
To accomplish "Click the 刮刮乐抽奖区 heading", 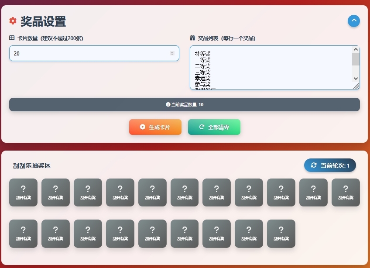I will point(32,165).
